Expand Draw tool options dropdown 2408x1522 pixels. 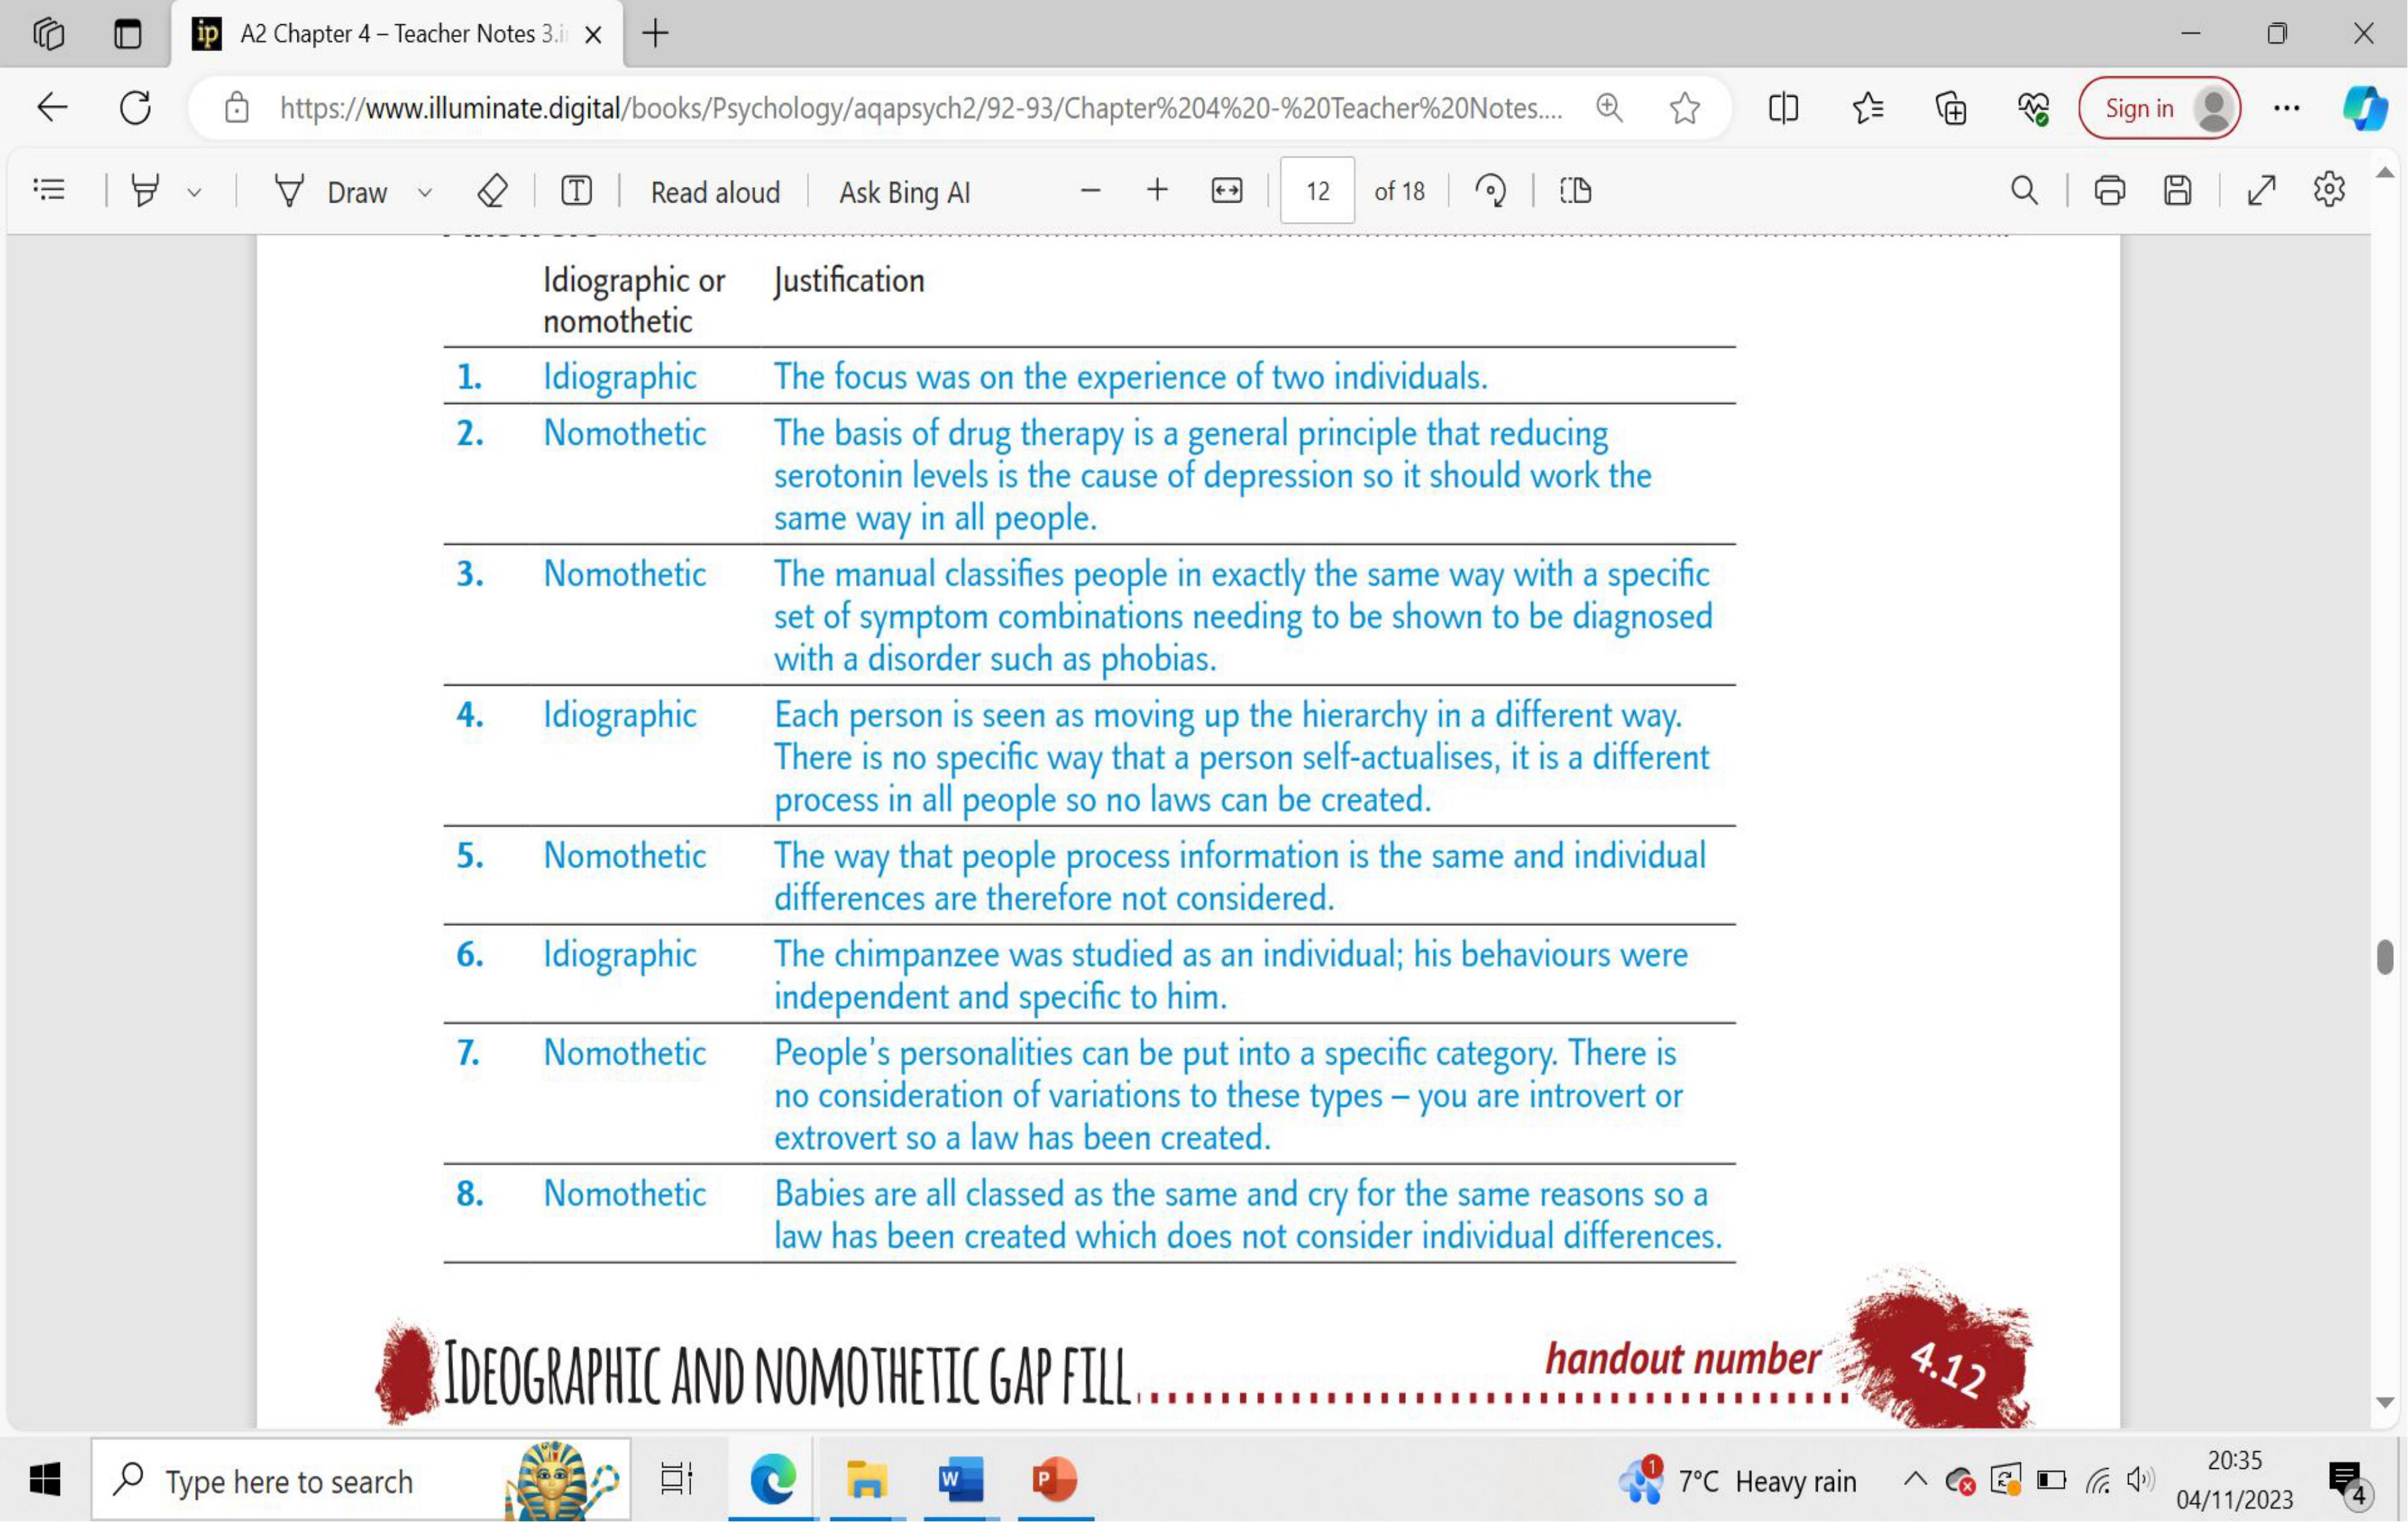click(425, 192)
